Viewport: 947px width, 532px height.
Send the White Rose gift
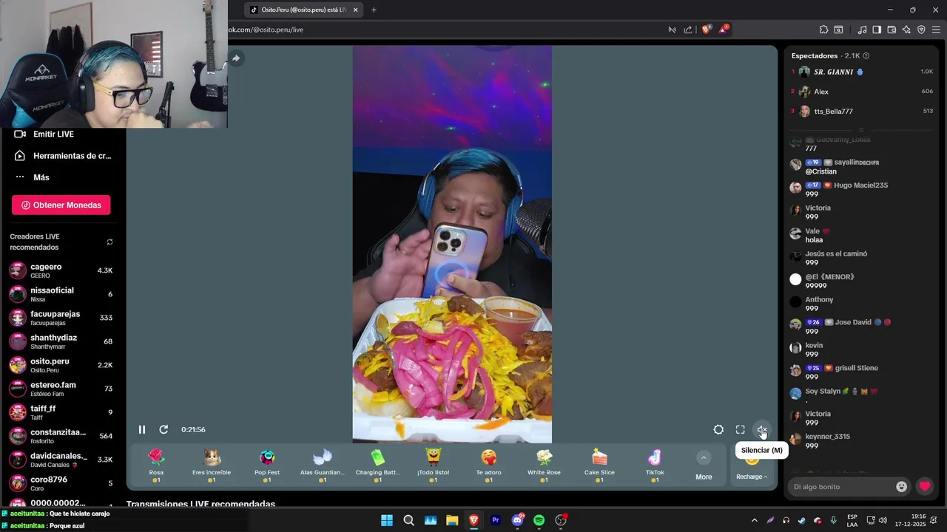point(544,466)
